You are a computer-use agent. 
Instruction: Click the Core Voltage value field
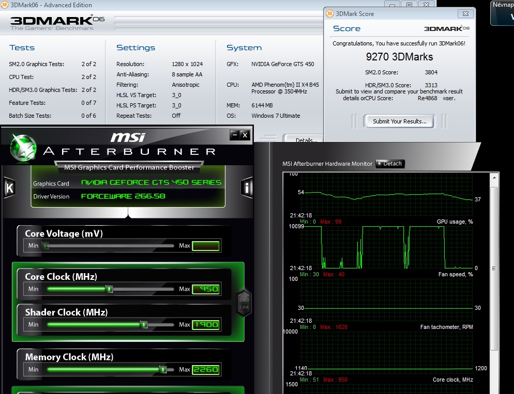(x=205, y=246)
